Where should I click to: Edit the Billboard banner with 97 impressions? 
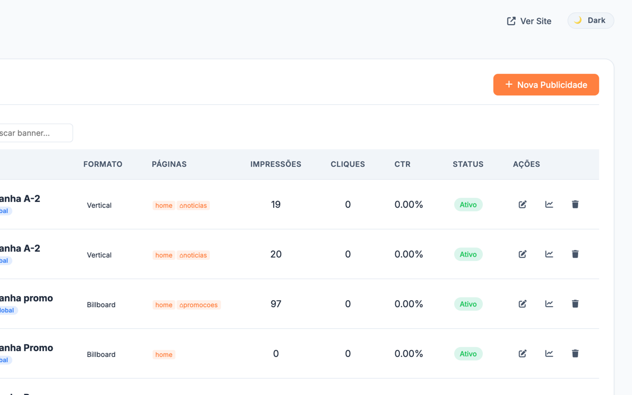[522, 304]
